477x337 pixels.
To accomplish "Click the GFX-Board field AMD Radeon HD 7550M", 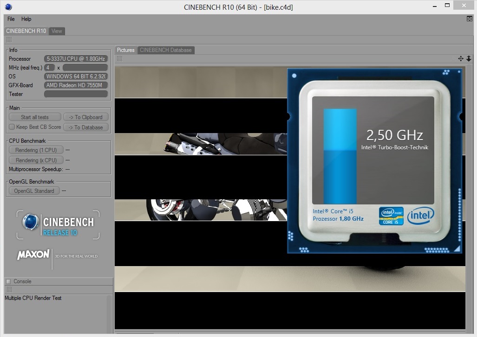I will point(76,85).
